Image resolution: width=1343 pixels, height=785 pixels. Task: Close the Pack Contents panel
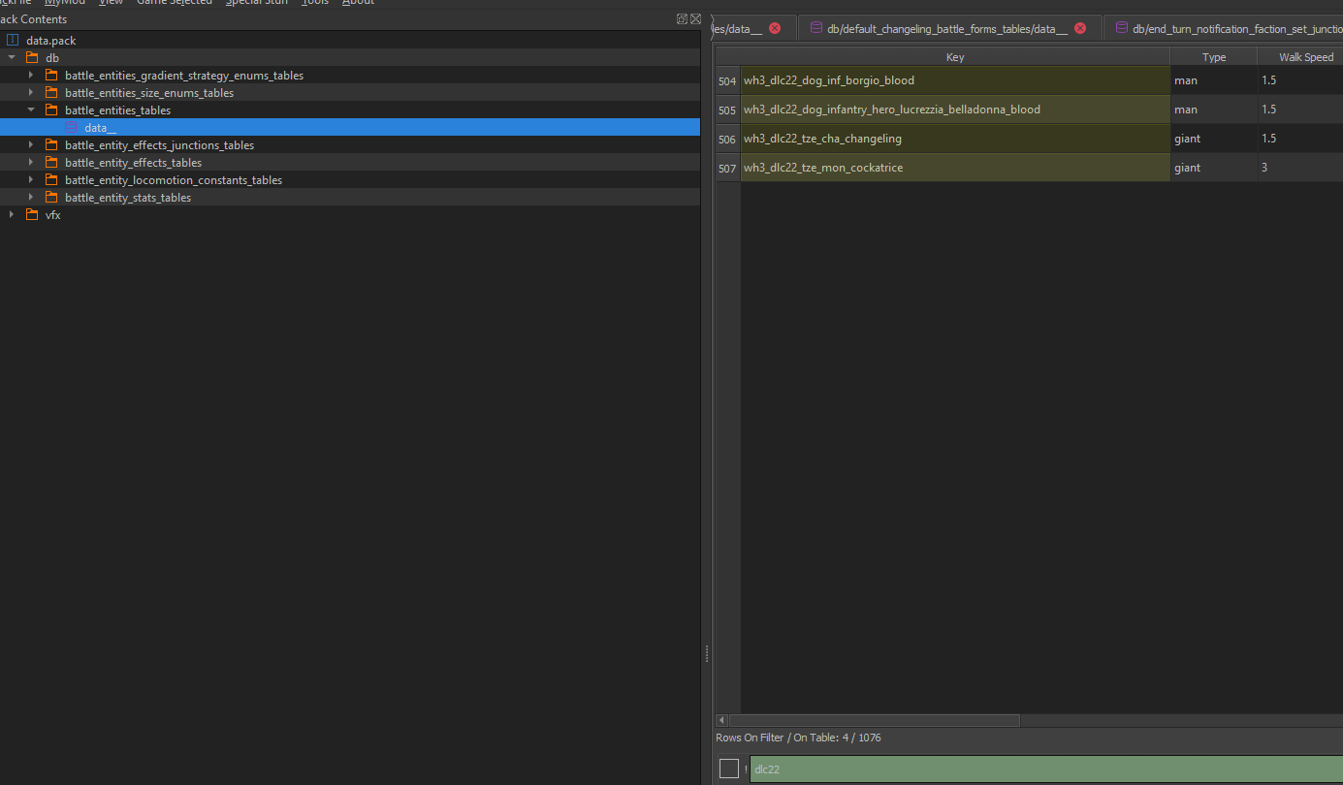click(x=695, y=19)
